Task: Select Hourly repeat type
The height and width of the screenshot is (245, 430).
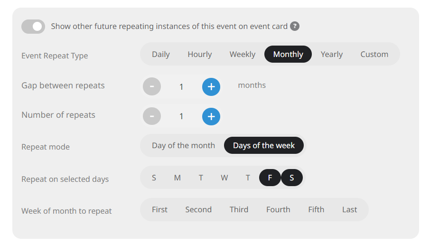Action: coord(200,54)
